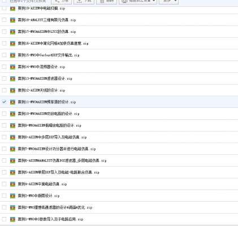Click the archive icon beside AXIEM天线的设计.zip
The height and width of the screenshot is (226, 238).
point(12,90)
